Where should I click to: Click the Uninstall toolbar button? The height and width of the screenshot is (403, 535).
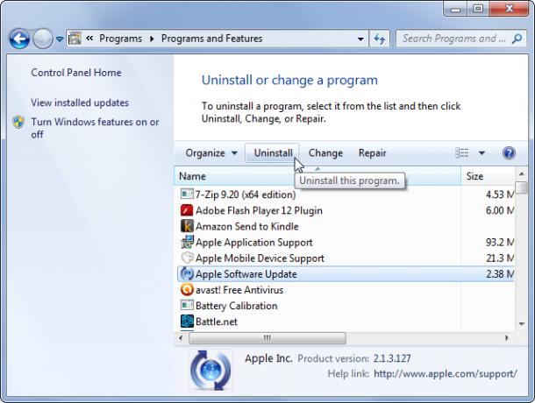(272, 153)
